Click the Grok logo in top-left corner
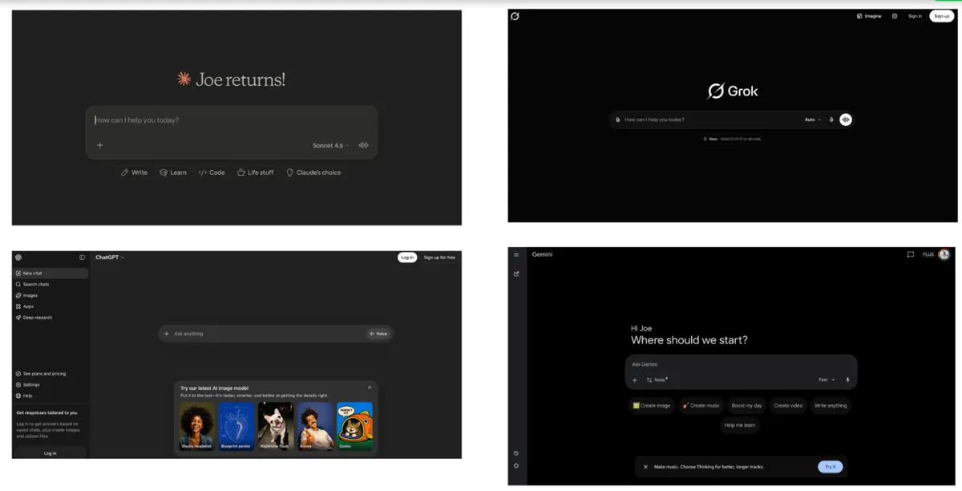Image resolution: width=962 pixels, height=491 pixels. 515,16
